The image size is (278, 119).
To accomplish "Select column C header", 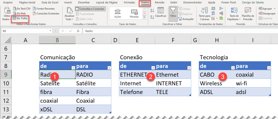I will click(93, 40).
